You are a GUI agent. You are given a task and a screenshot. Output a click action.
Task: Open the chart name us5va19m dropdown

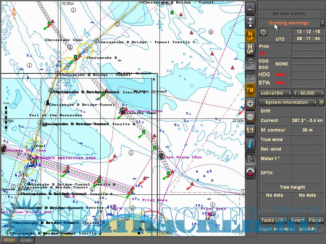point(275,93)
